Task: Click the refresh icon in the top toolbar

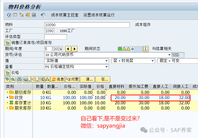Action: pos(9,15)
